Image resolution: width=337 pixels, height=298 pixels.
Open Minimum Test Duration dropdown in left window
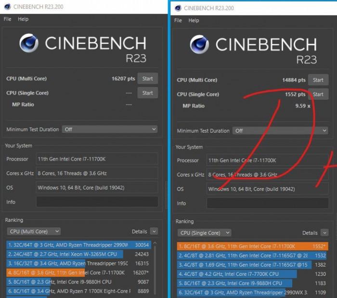point(110,129)
